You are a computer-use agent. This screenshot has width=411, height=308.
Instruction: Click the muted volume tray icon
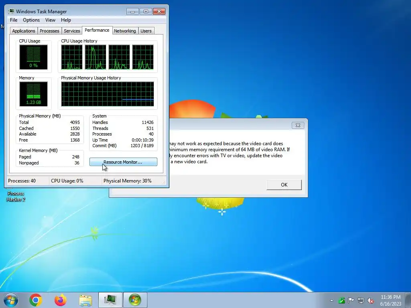click(x=370, y=300)
